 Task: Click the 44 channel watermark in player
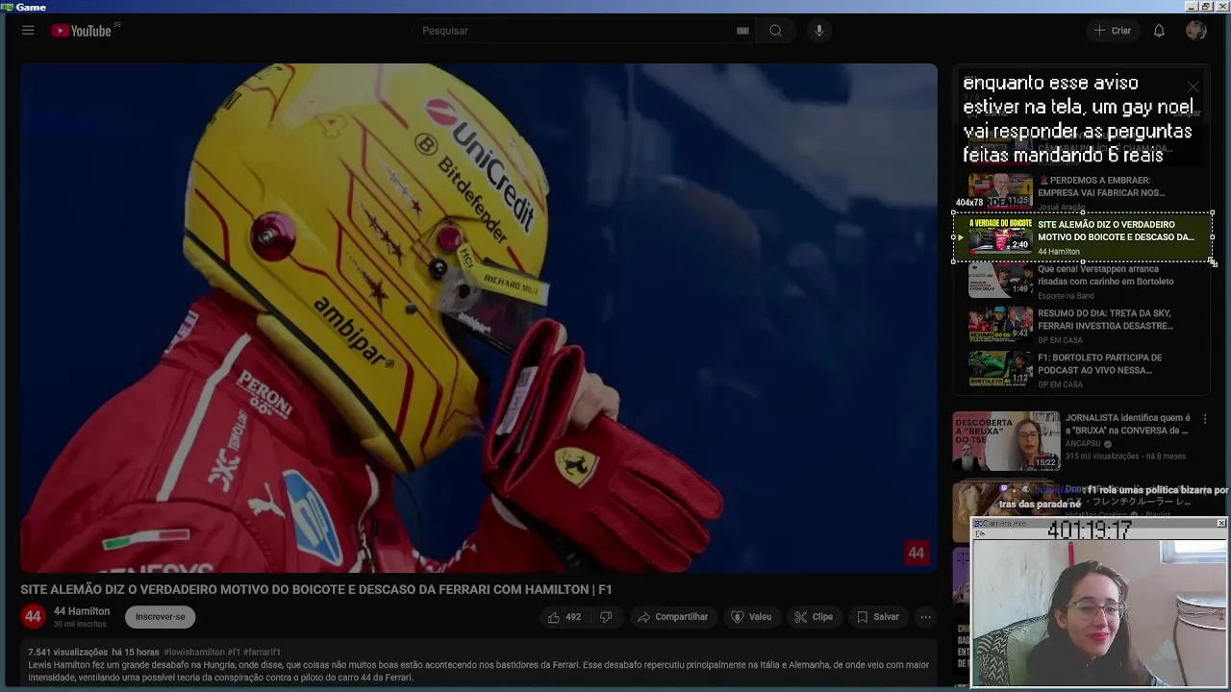[x=916, y=553]
